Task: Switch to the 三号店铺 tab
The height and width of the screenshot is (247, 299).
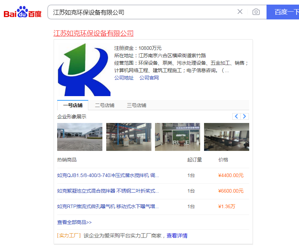Action: tap(137, 105)
